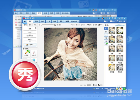
Task: Click the 对比 compare icon
Action: coord(94,85)
